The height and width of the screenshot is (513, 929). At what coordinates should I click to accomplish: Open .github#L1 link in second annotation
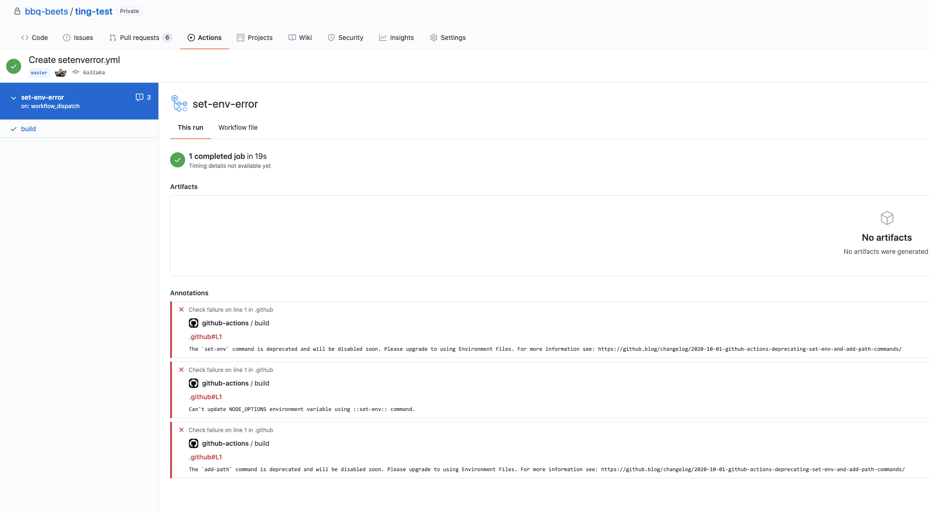[x=205, y=397]
